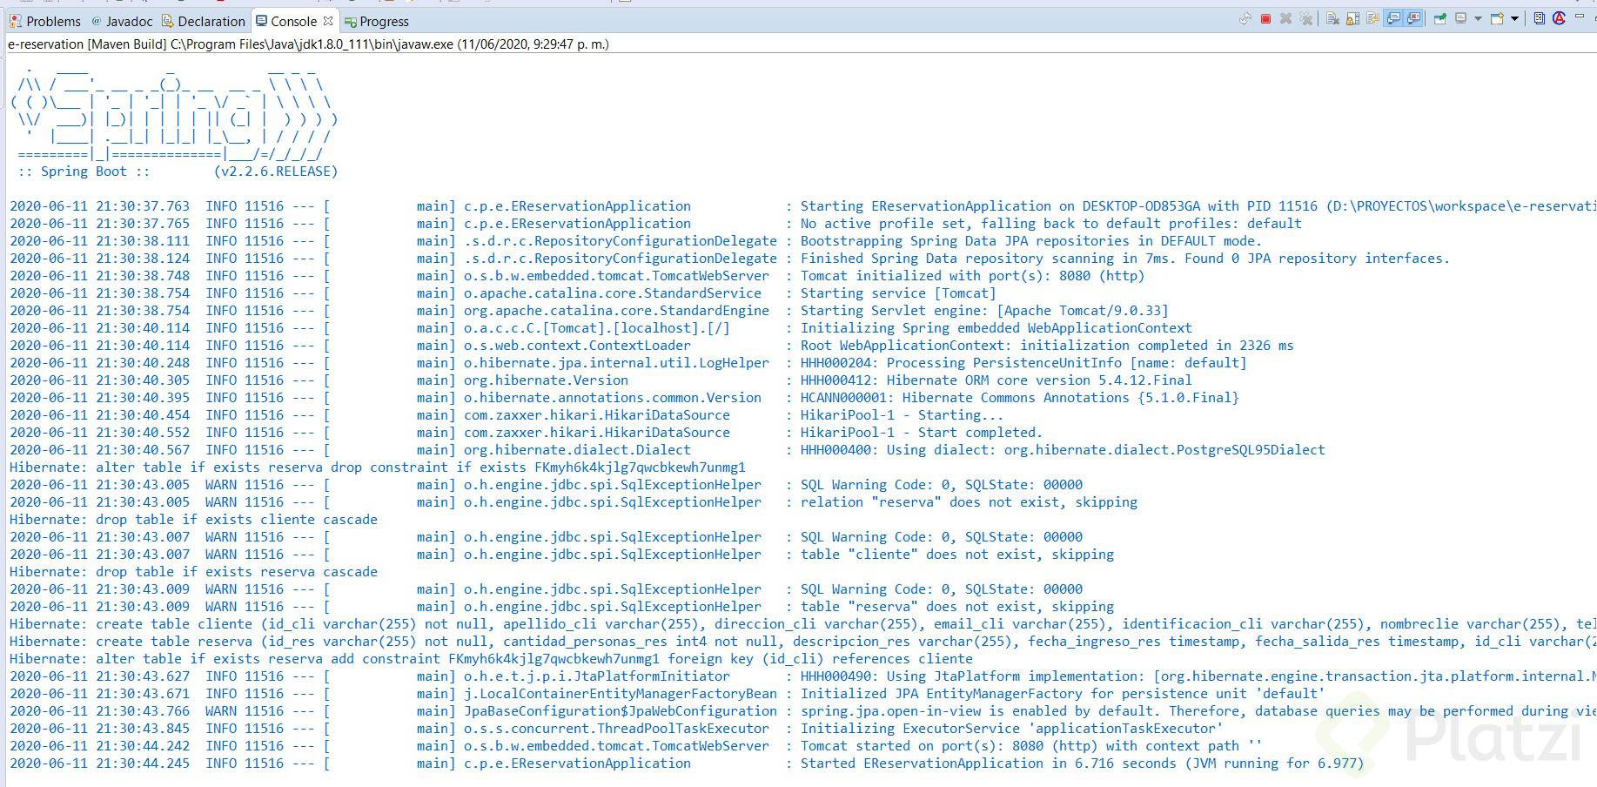Terminate the running e-reservation process
The image size is (1597, 787).
[1265, 18]
